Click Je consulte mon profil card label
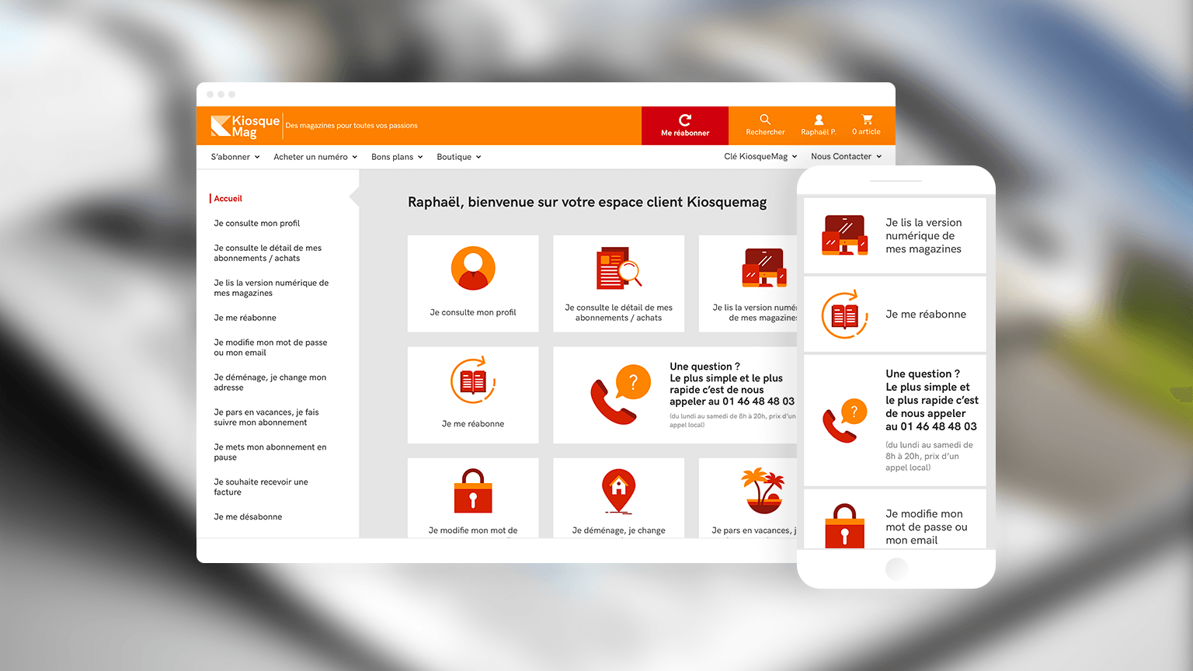The width and height of the screenshot is (1193, 671). click(x=473, y=312)
